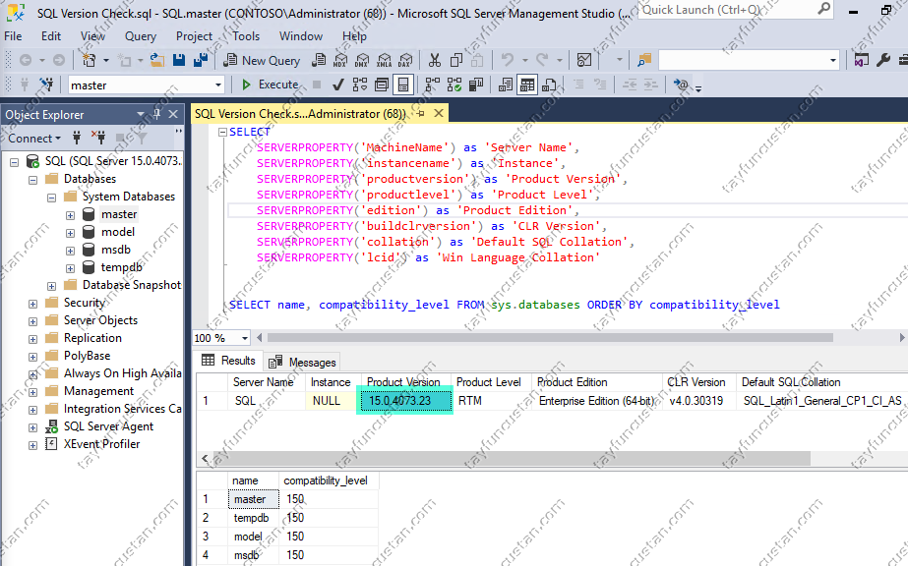Viewport: 908px width, 566px height.
Task: Toggle IntelliSense Enabled button
Action: pyautogui.click(x=403, y=85)
